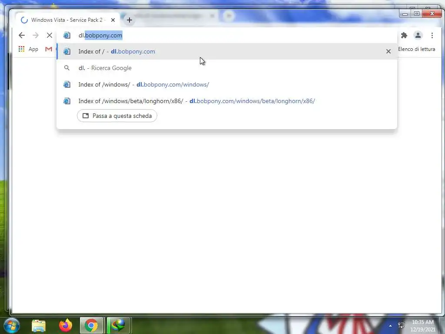The image size is (445, 334).
Task: Click the Chrome taskbar icon
Action: click(x=91, y=325)
